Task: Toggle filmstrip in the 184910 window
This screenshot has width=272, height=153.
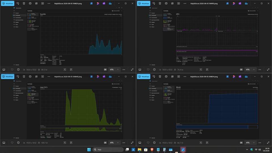Action: point(140,70)
